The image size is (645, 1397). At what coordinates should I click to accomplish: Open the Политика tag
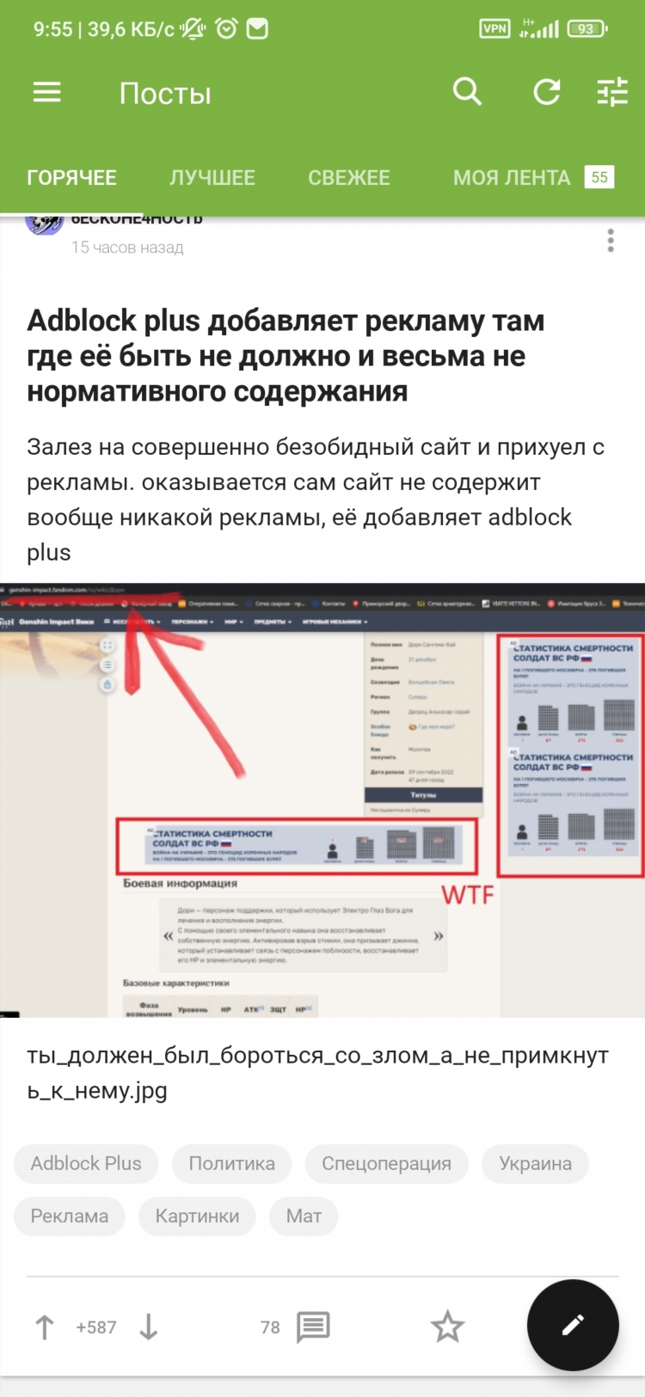231,1163
